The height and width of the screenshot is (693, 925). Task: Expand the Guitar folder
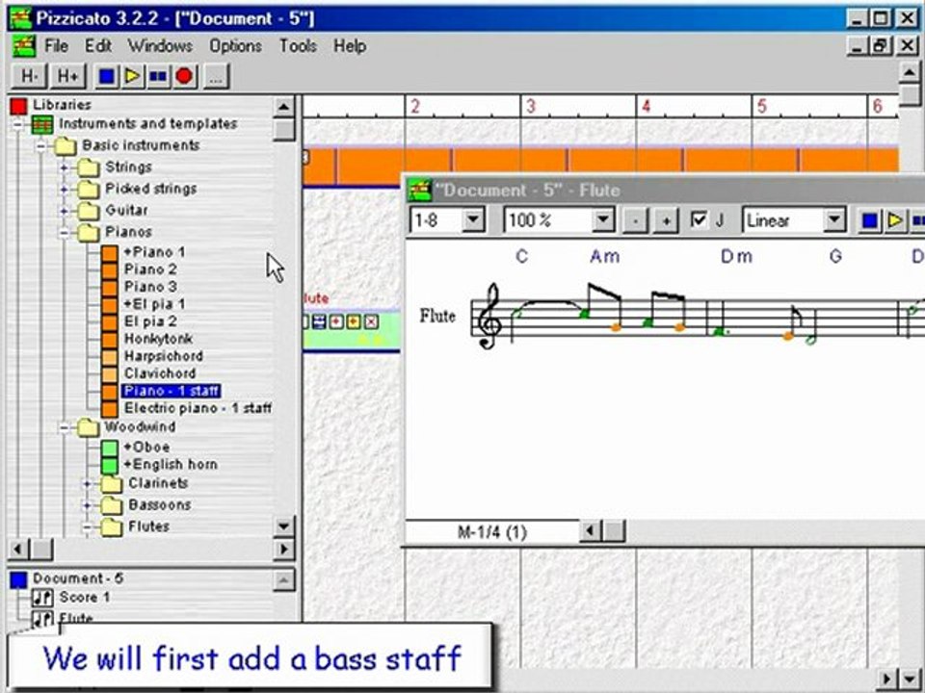pos(64,211)
